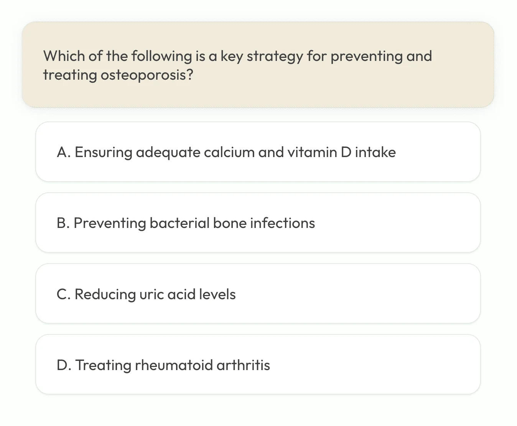Image resolution: width=517 pixels, height=426 pixels.
Task: Click the letter 'D.' in fourth option
Action: 64,365
